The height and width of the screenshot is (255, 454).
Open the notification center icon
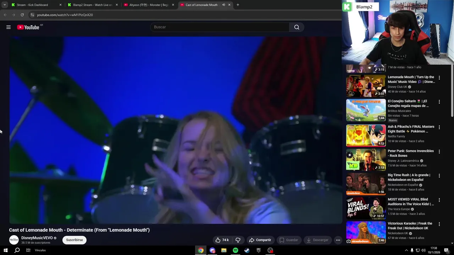click(446, 250)
